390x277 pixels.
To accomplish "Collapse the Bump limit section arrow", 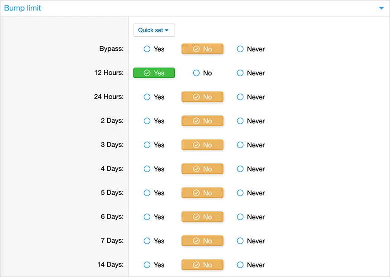I will pos(381,8).
